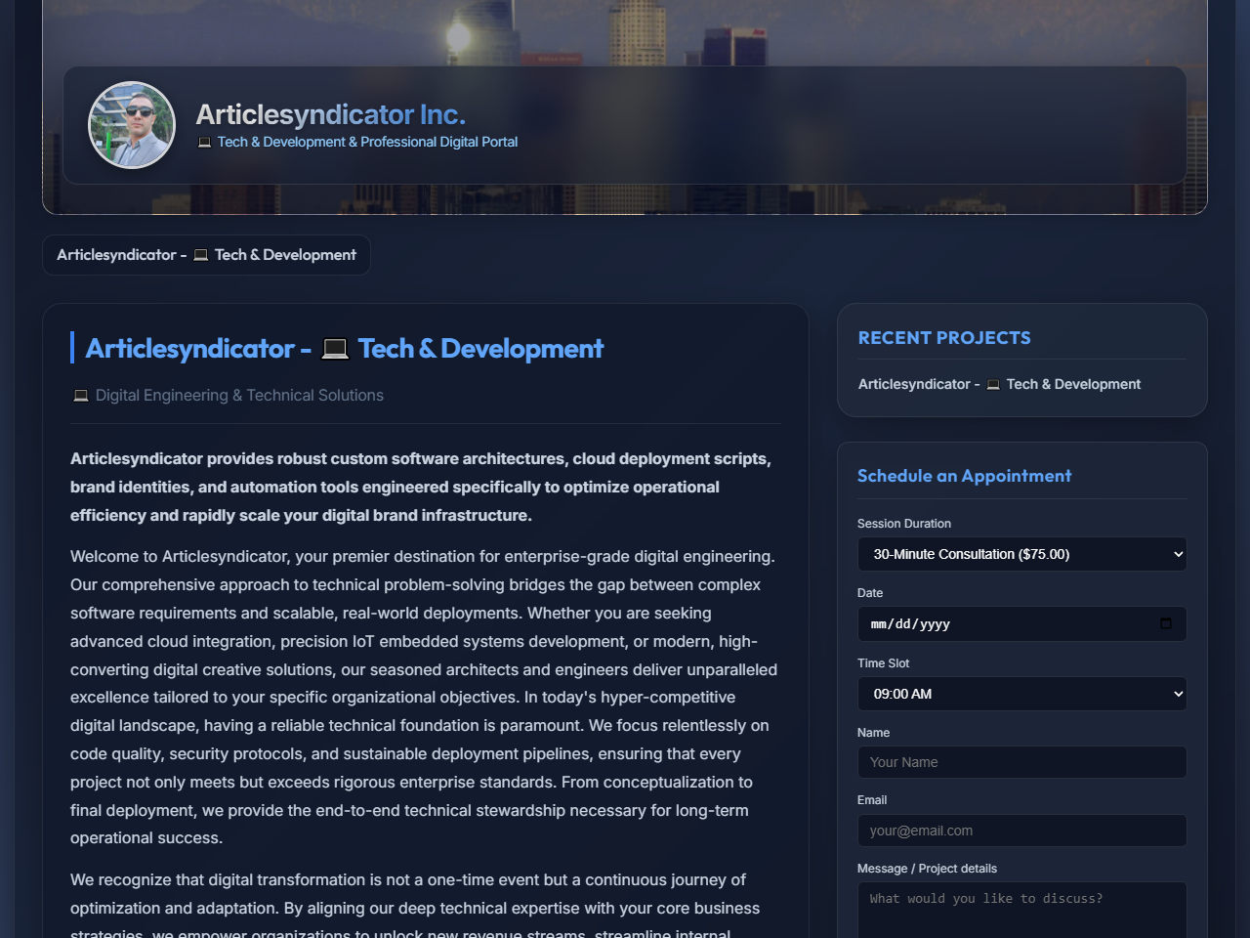Click the Session Duration label

(904, 524)
